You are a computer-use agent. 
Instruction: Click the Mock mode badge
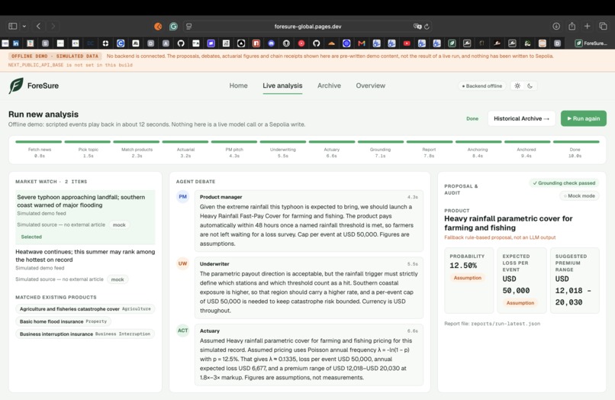pyautogui.click(x=579, y=196)
